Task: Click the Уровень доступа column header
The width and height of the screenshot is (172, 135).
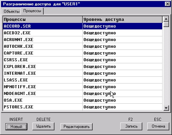Action: tap(122, 20)
